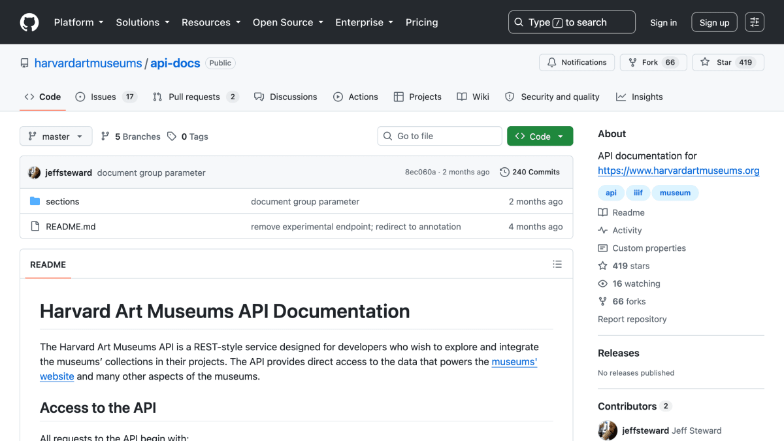The height and width of the screenshot is (441, 784).
Task: Open the Projects tab
Action: pyautogui.click(x=417, y=97)
